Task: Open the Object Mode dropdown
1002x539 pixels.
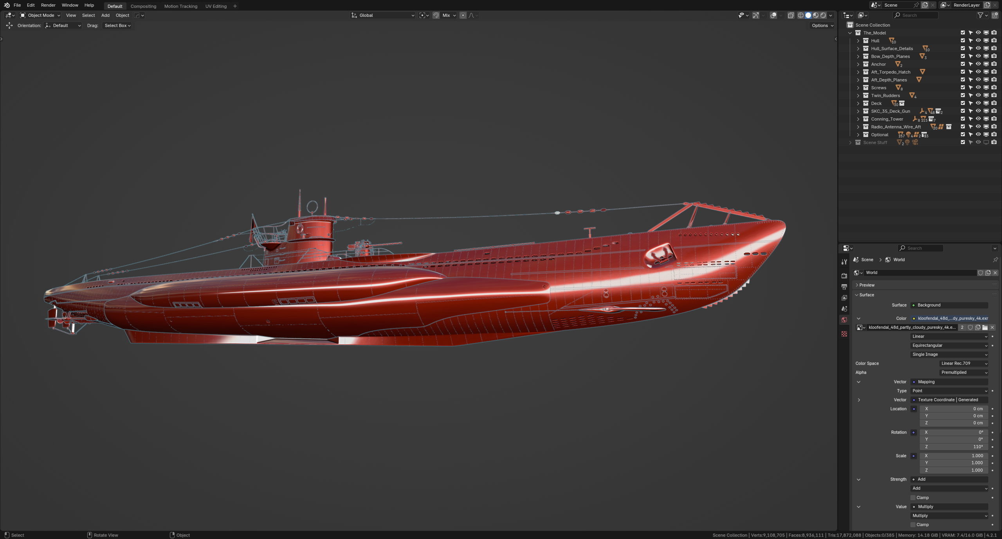Action: tap(40, 15)
